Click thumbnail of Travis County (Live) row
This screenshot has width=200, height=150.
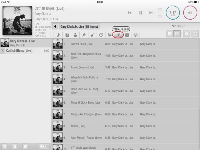pos(58,67)
